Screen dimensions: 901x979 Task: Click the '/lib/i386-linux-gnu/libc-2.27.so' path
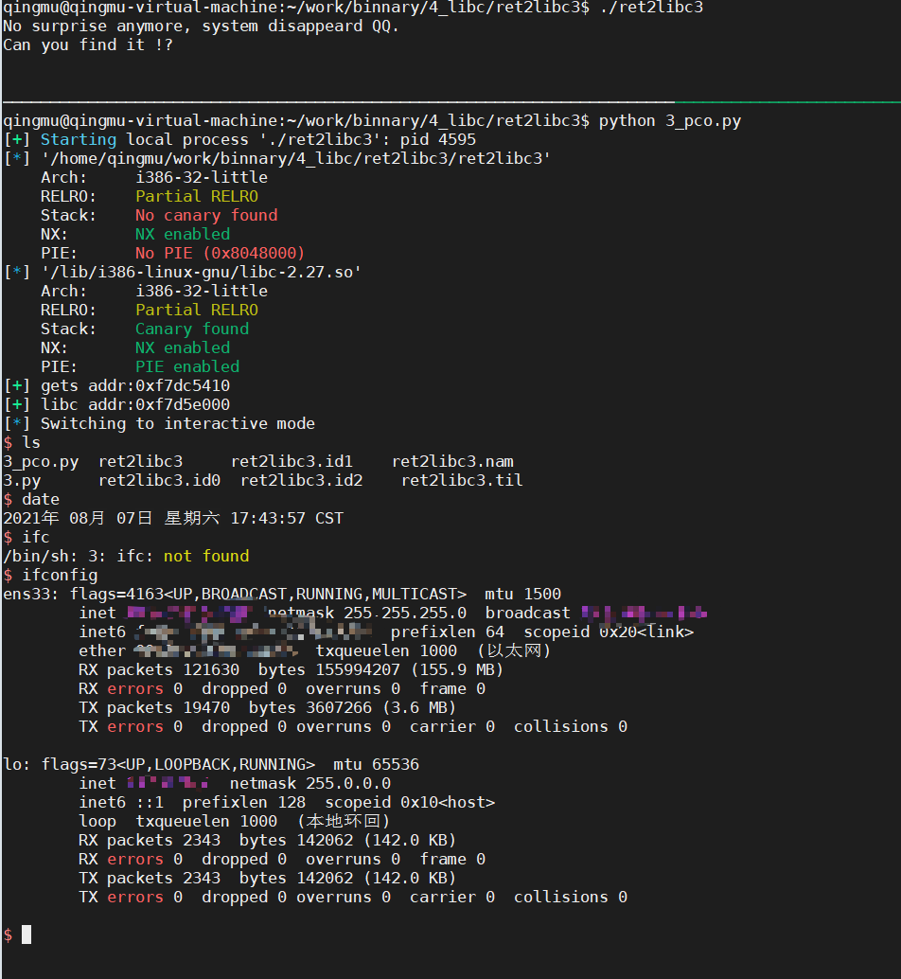(201, 273)
